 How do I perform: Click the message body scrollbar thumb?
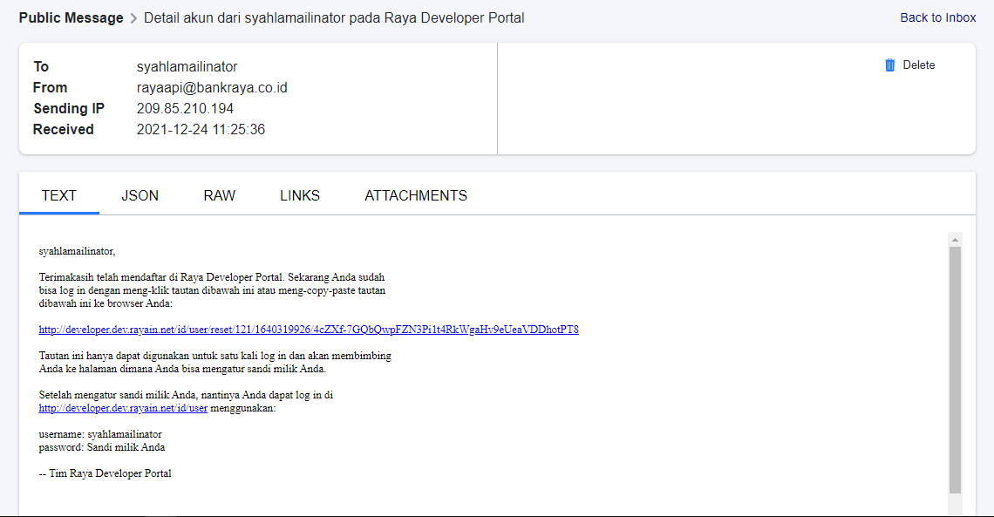pos(955,366)
